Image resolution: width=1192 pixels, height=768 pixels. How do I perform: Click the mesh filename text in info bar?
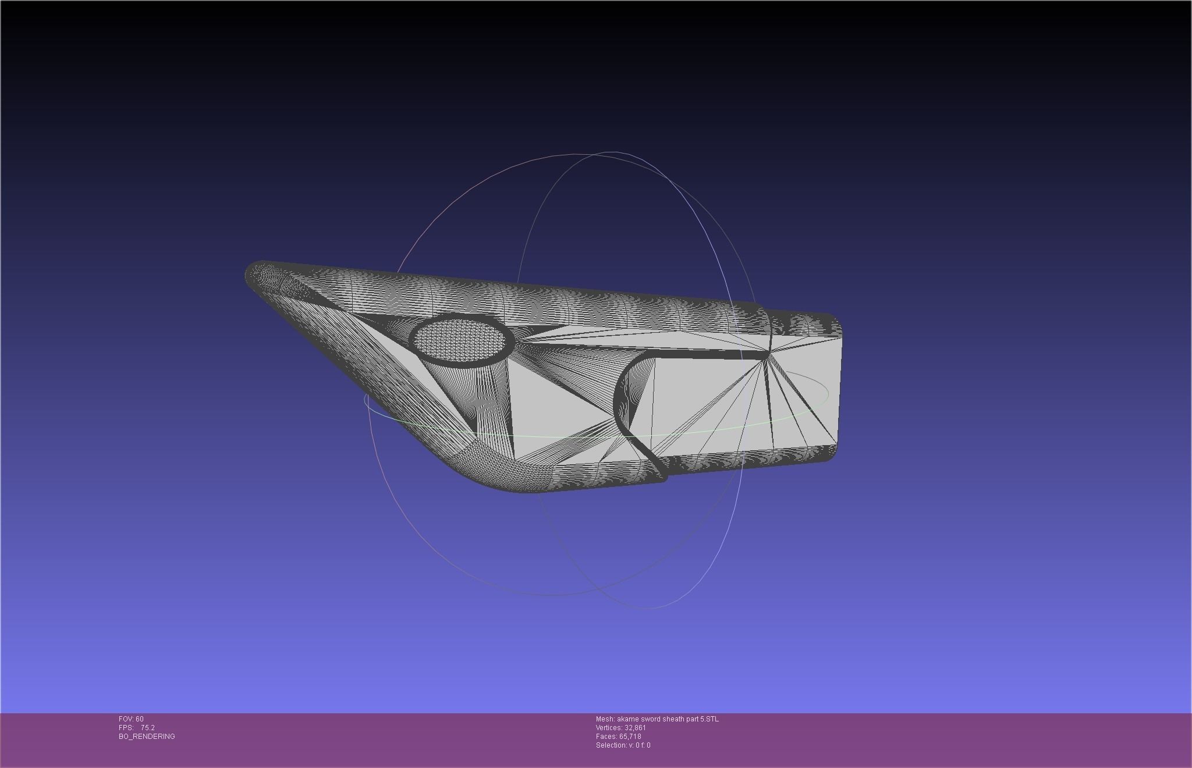click(x=657, y=719)
